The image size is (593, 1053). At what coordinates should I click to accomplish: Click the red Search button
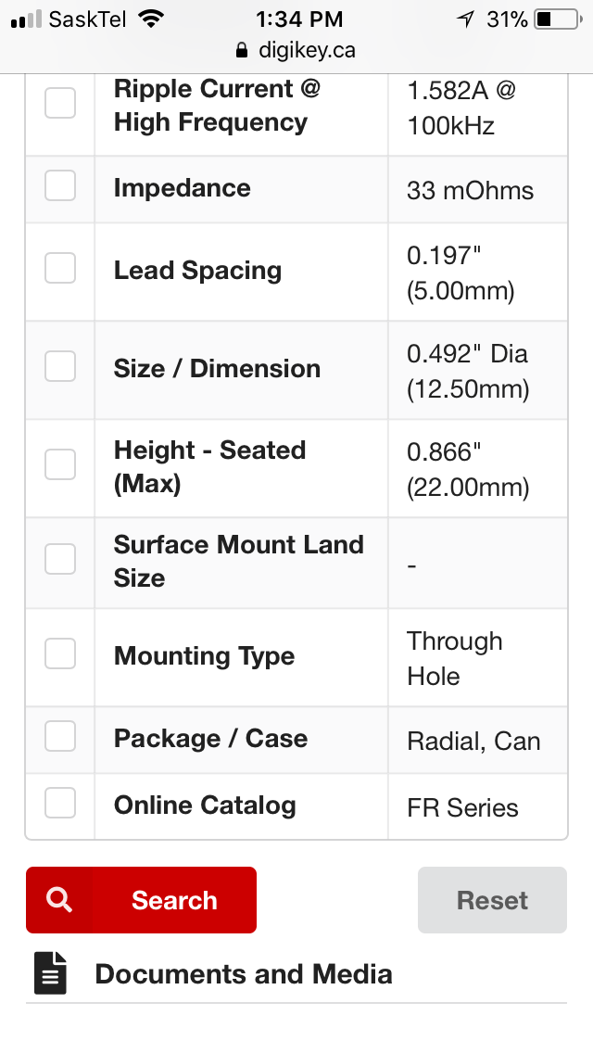point(141,900)
